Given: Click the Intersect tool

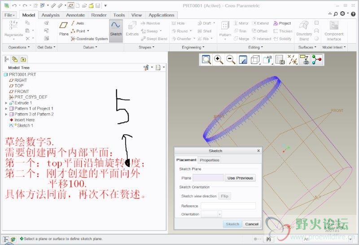Looking at the screenshot, I should pyautogui.click(x=262, y=39).
